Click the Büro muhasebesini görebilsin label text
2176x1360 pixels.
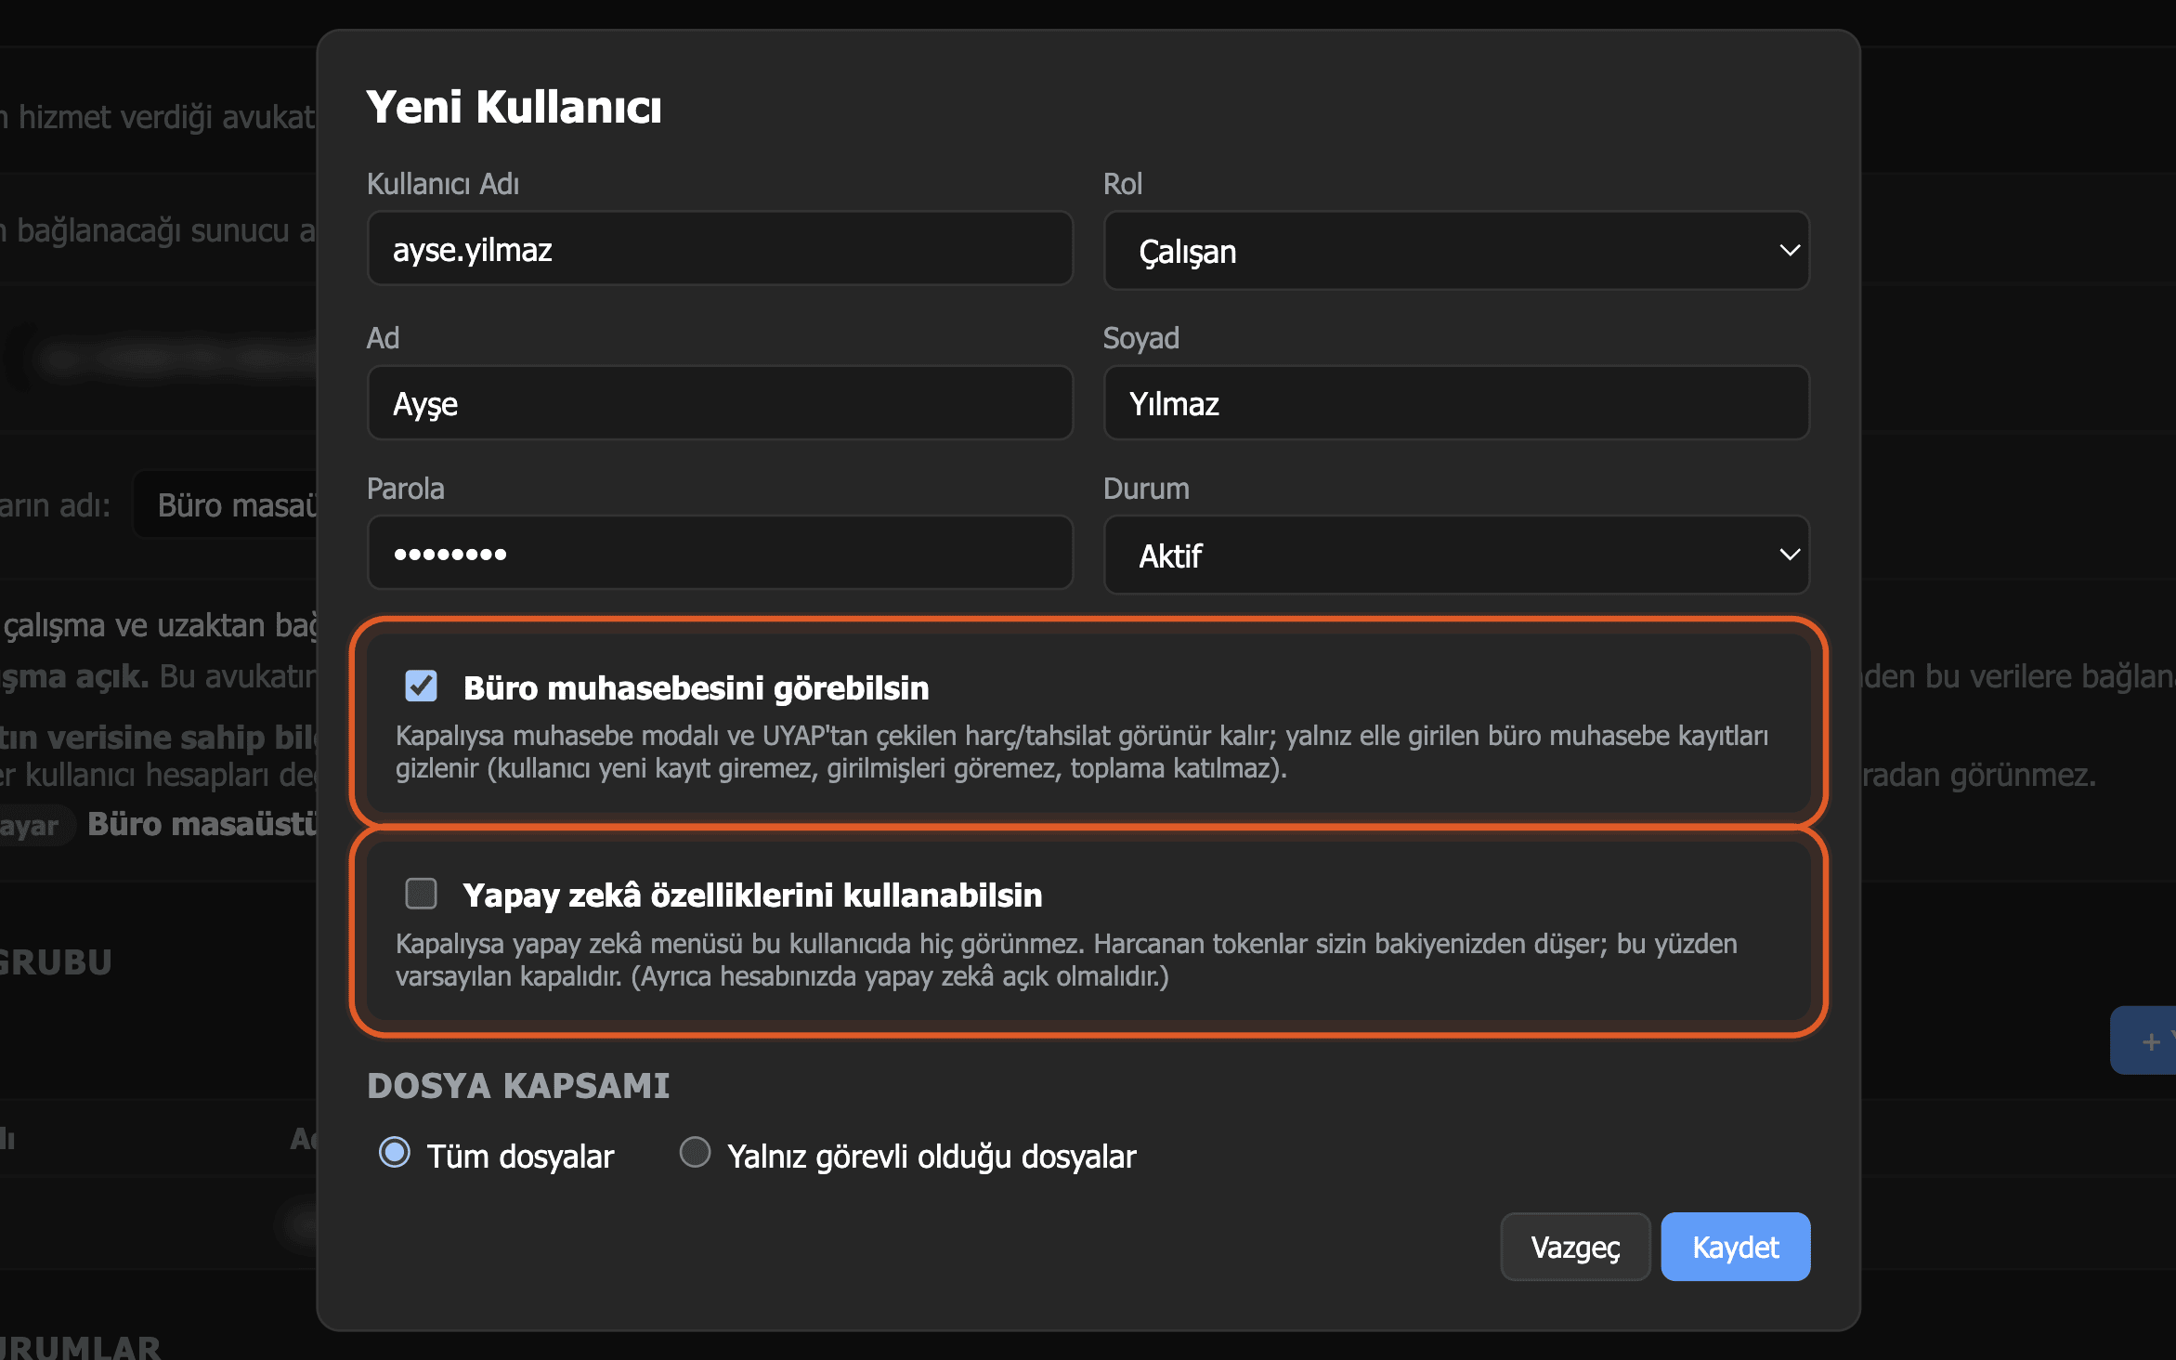click(x=697, y=688)
